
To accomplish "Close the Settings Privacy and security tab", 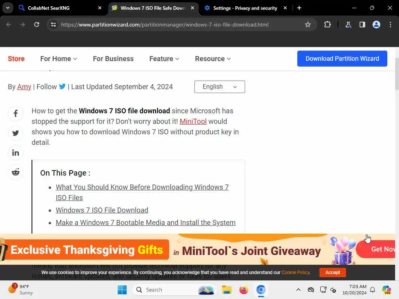I will [285, 8].
